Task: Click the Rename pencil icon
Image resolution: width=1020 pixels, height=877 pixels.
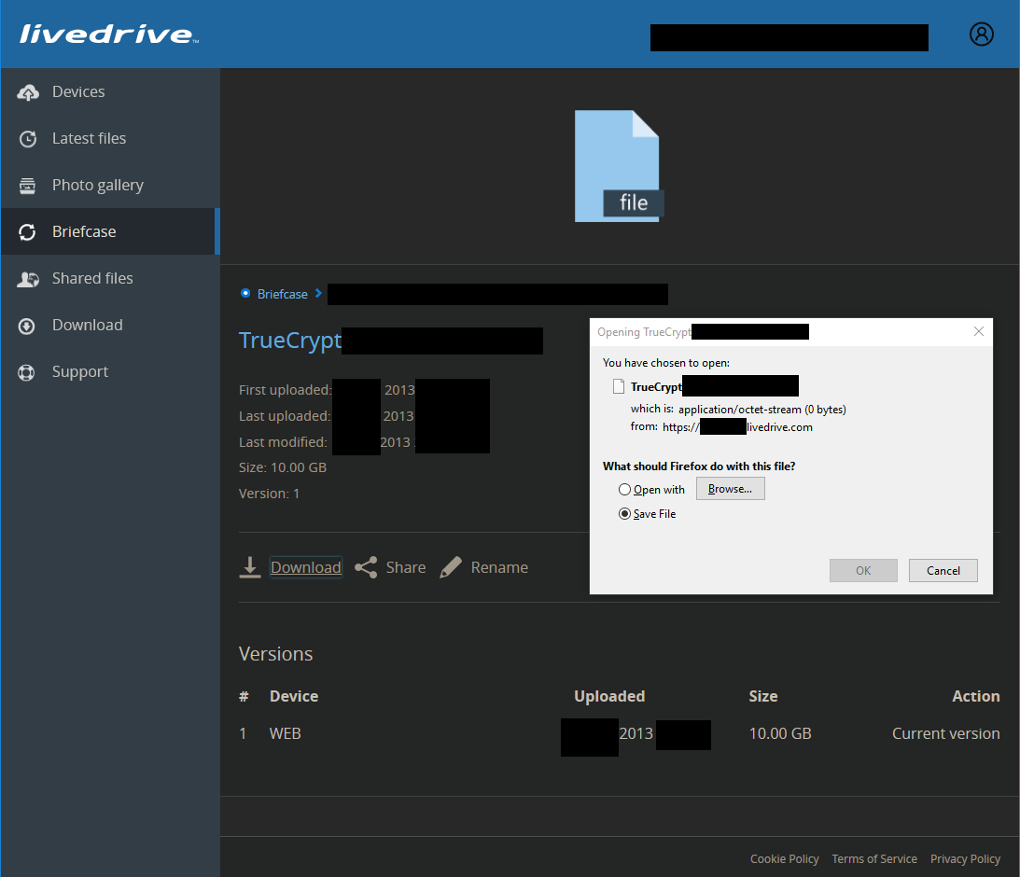Action: [x=451, y=567]
